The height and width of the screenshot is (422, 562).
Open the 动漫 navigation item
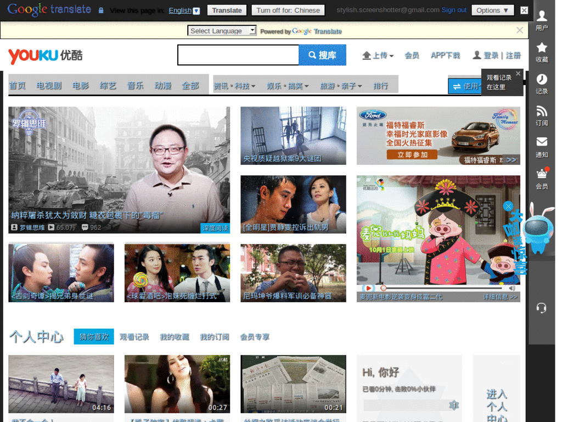(162, 85)
